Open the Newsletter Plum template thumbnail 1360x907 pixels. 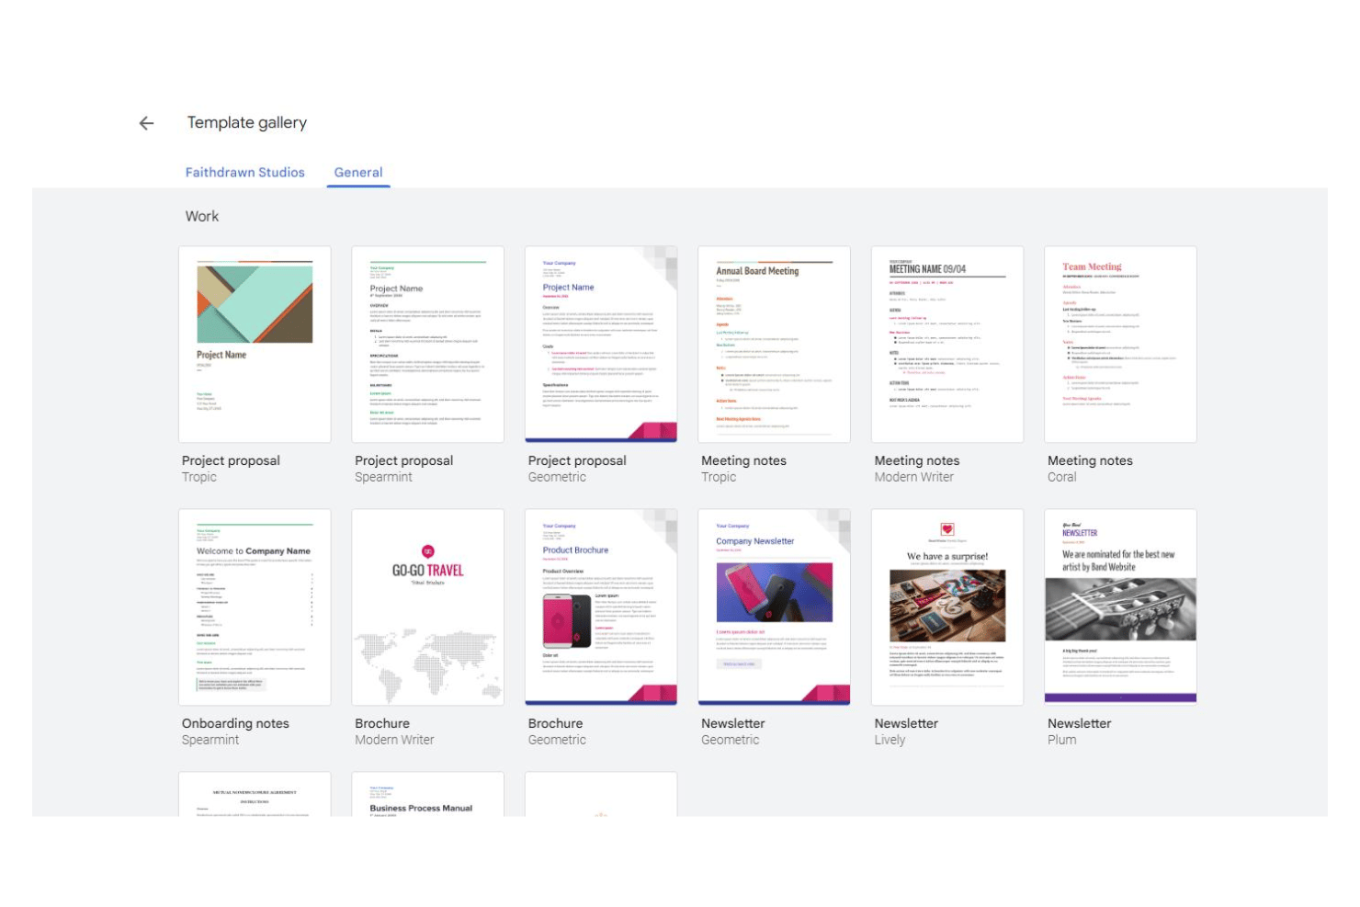[1120, 607]
